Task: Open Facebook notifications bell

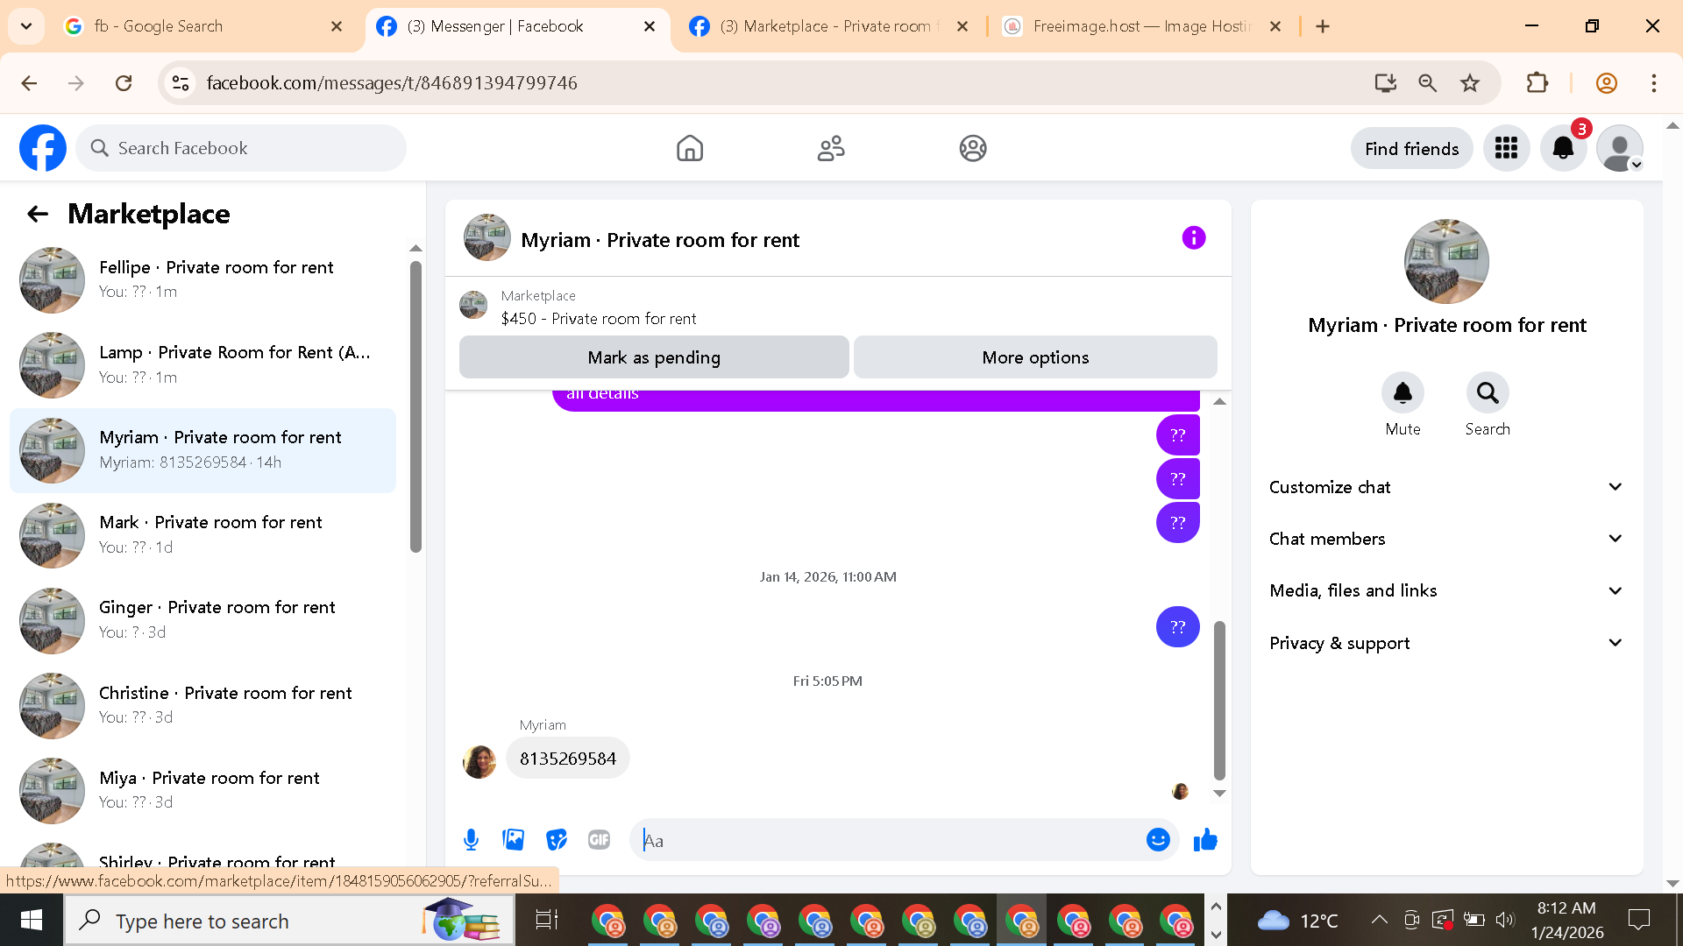Action: coord(1563,148)
